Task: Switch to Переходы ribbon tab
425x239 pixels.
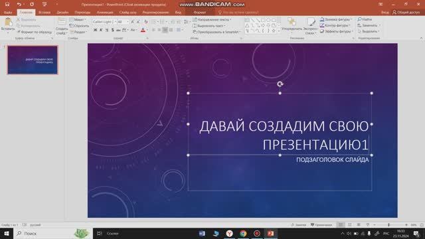Action: (82, 13)
